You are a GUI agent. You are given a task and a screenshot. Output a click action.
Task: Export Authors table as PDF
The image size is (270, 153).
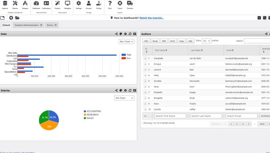[x=164, y=41]
